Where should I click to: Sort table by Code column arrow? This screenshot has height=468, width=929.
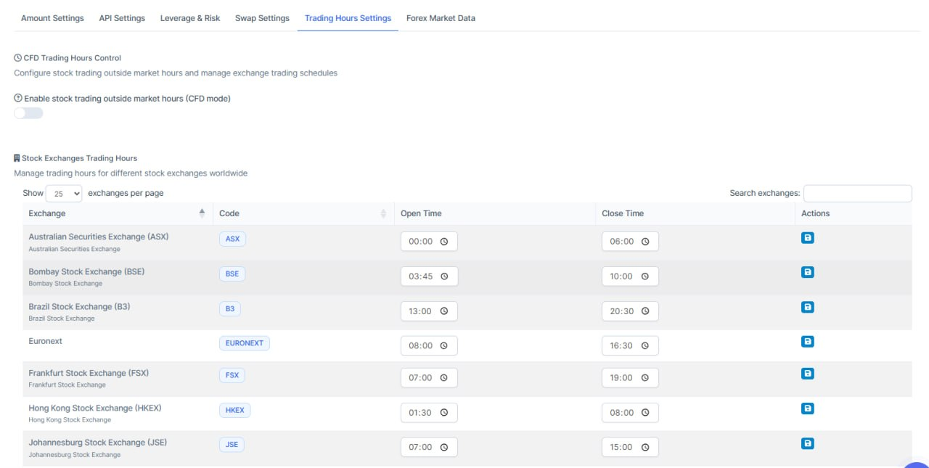click(x=383, y=213)
